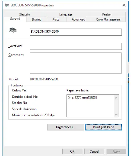Screen dimensions: 131x156
Task: Click the Comment label
Action: pos(16,55)
